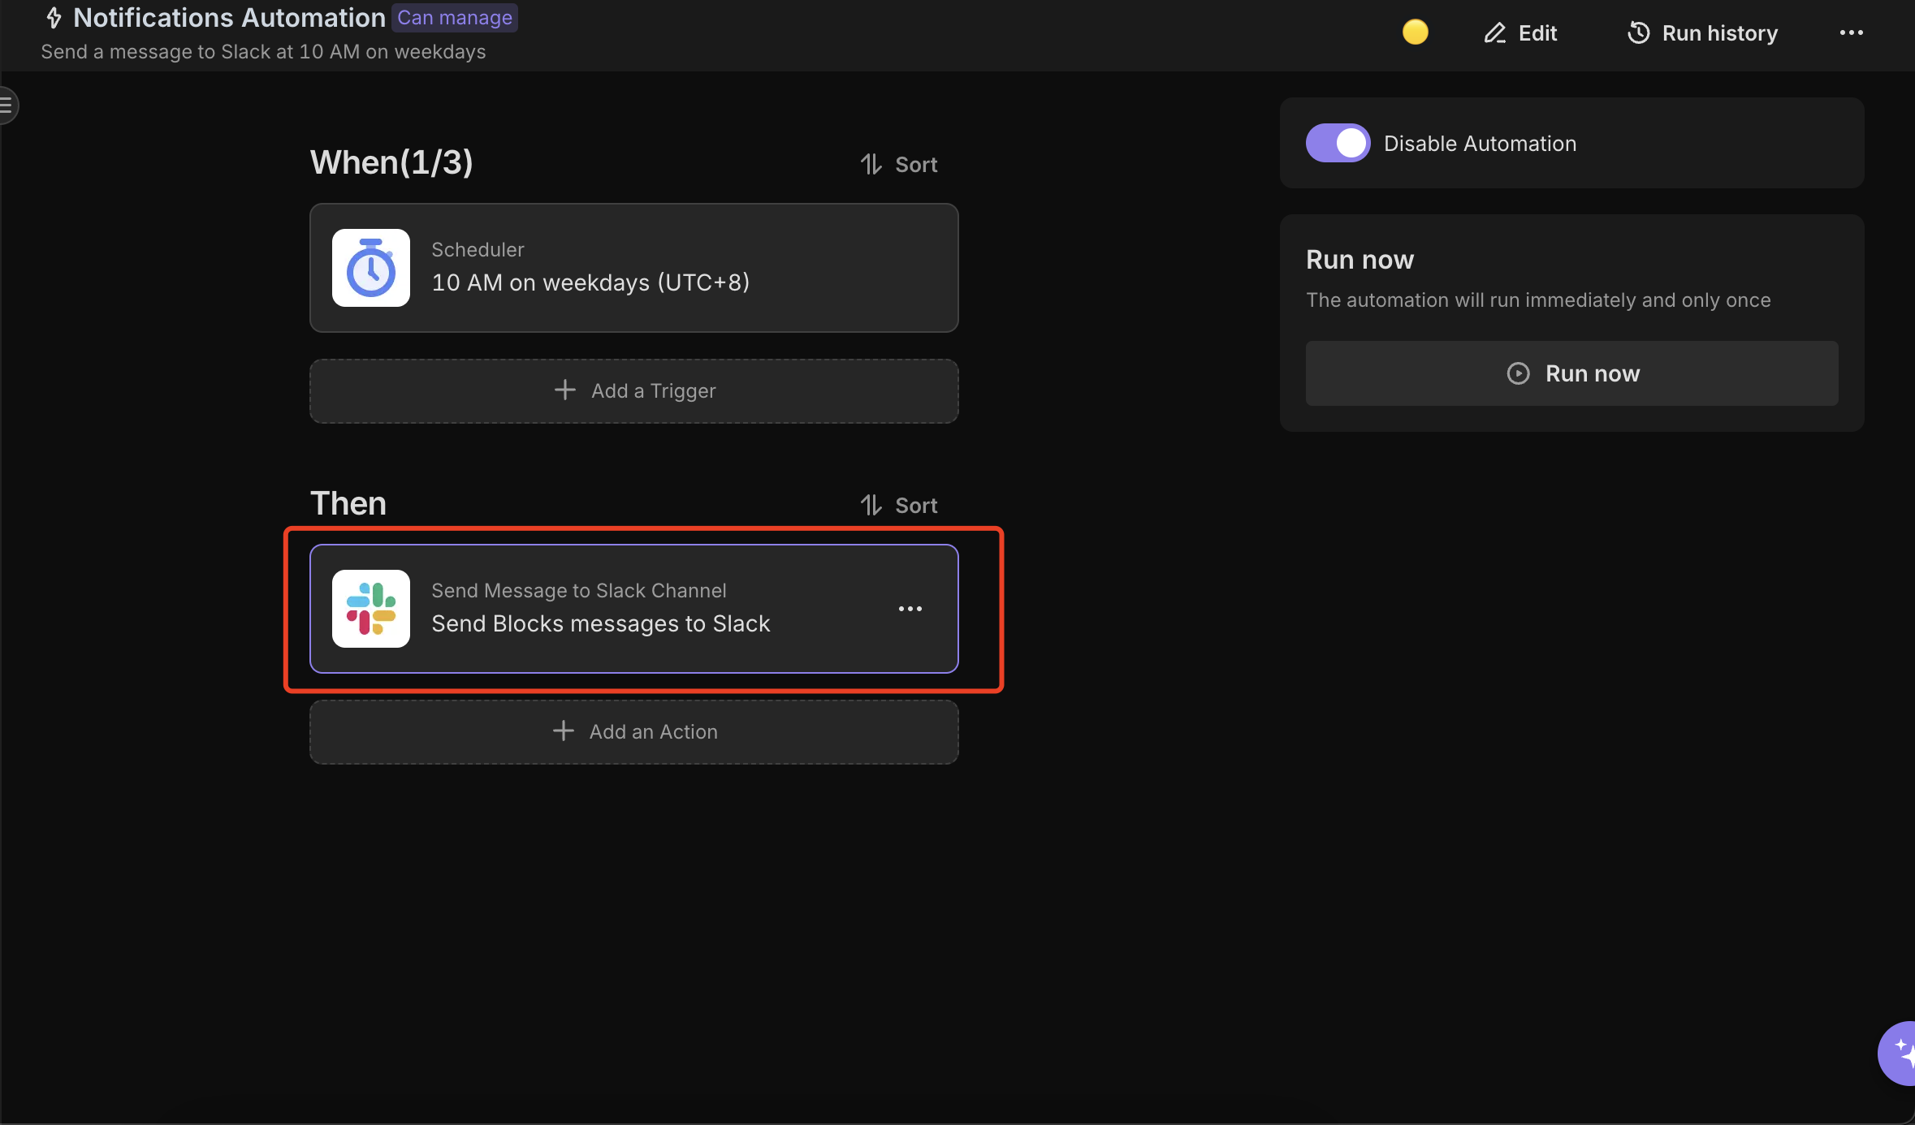1915x1125 pixels.
Task: Open the Scheduler 10 AM weekdays trigger
Action: tap(634, 268)
